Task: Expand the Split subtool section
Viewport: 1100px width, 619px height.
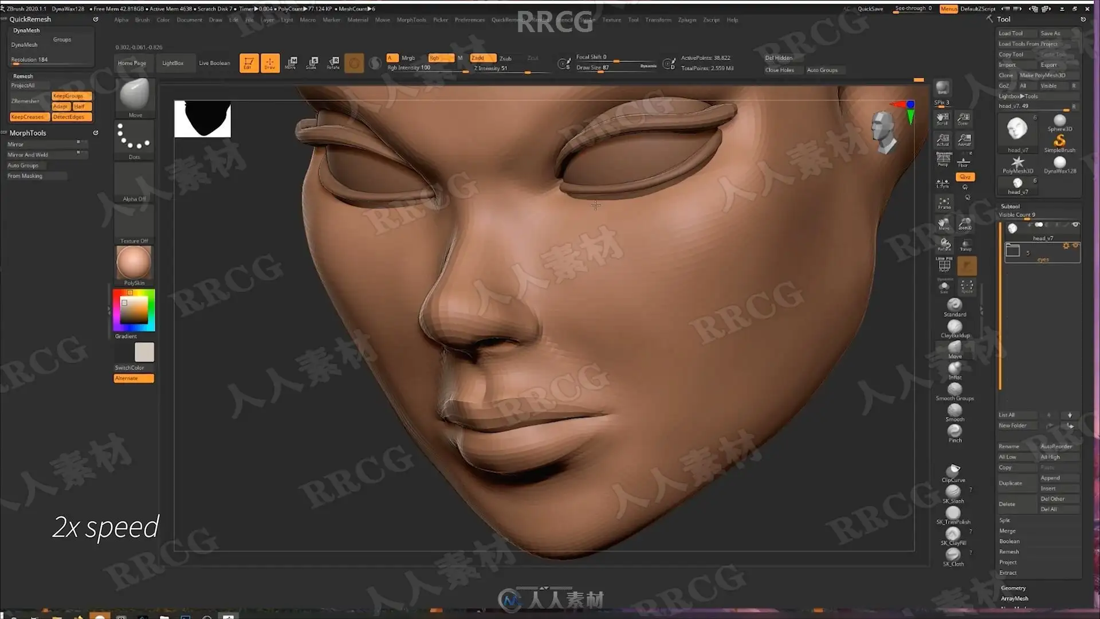Action: pos(1004,520)
